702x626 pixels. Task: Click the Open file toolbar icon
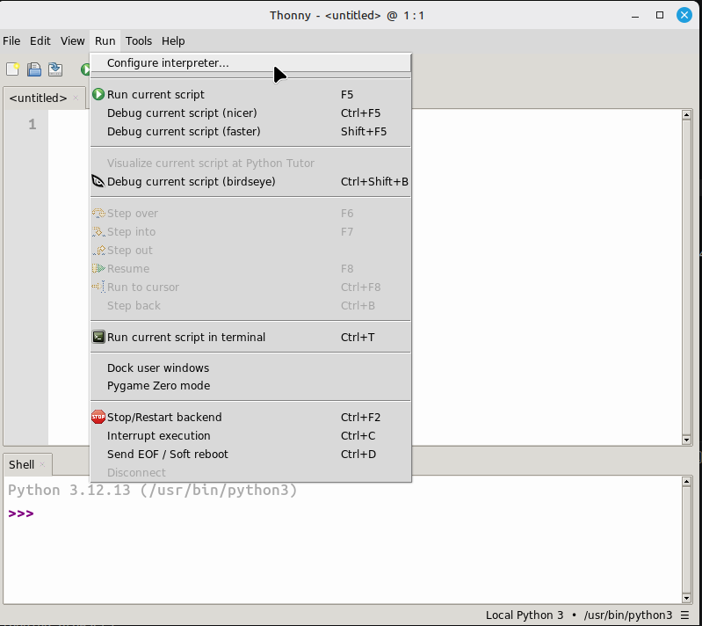[34, 69]
